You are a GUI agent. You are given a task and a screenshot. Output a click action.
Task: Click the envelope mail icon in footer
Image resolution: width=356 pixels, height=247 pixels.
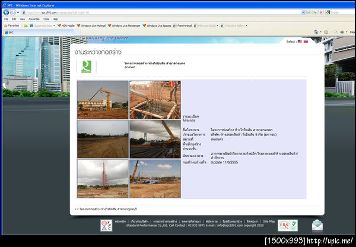coord(317,226)
